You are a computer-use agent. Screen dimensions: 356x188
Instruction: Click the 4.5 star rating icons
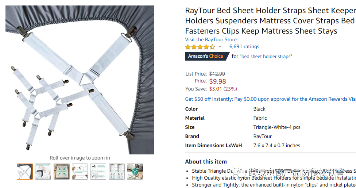(200, 47)
